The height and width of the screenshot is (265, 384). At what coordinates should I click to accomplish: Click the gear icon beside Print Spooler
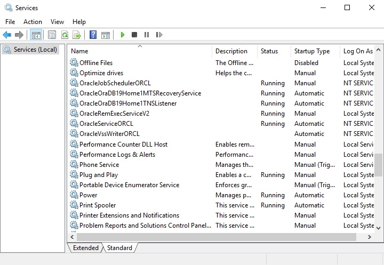(74, 205)
